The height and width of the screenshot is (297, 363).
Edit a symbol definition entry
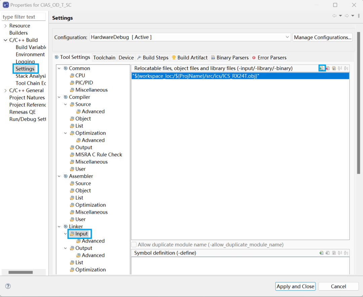334,253
